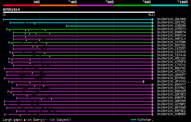The image size is (191, 122).
Task: Open hit UniRef100_A7PDT3
Action: click(x=171, y=29)
